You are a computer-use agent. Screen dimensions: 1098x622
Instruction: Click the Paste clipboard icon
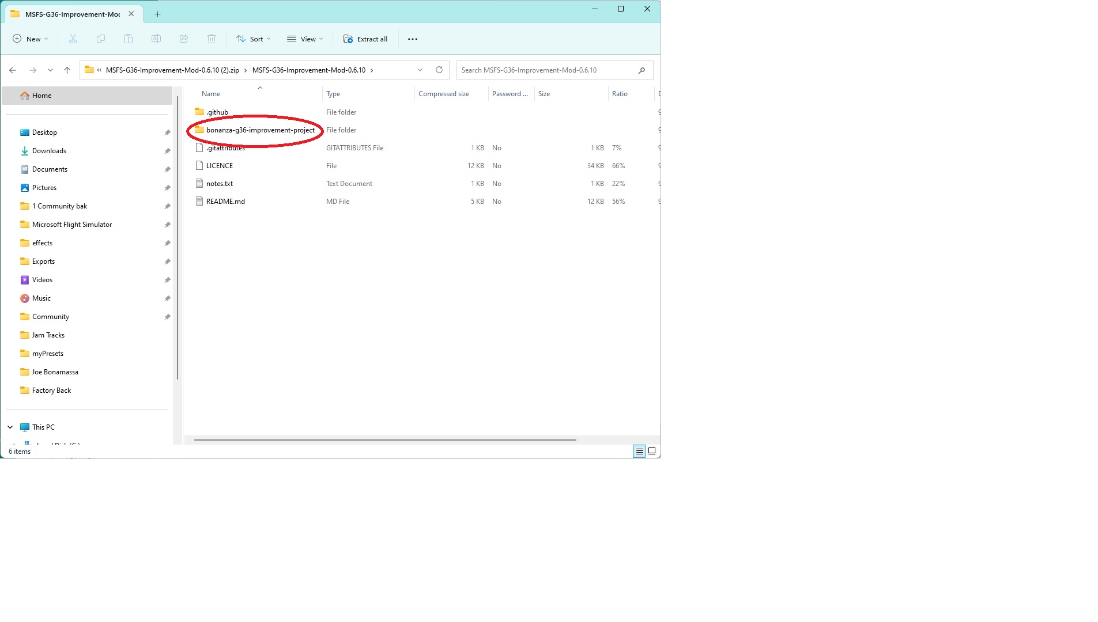(x=129, y=39)
